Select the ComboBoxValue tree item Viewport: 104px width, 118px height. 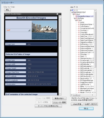pos(84,16)
